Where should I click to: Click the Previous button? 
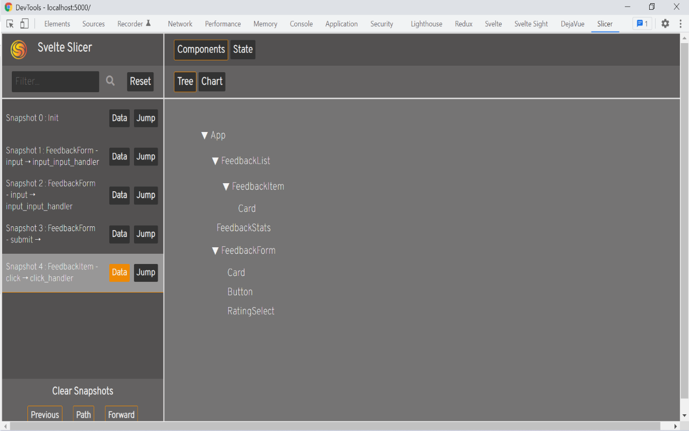tap(45, 414)
